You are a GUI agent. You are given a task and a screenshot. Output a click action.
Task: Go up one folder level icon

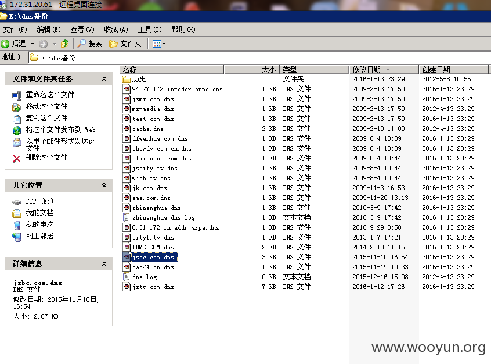pos(65,44)
